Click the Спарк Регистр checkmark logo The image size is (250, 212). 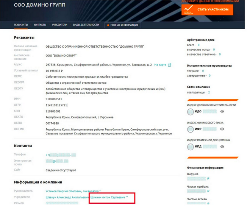click(x=189, y=10)
